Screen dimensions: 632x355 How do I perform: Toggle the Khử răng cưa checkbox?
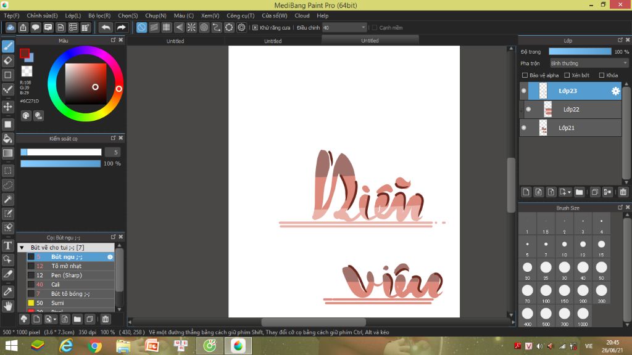255,27
